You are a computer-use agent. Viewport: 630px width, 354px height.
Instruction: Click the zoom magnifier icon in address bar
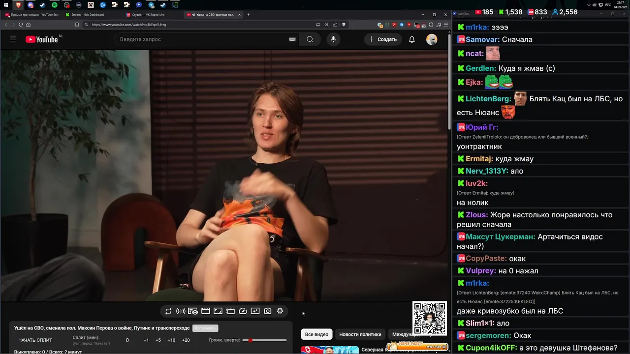(326, 25)
